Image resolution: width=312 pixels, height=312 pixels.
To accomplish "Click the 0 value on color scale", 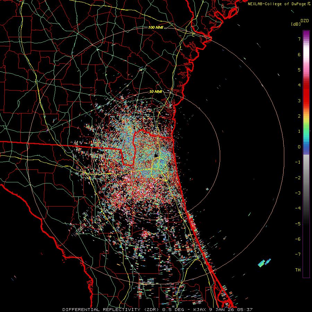I will 299,147.
